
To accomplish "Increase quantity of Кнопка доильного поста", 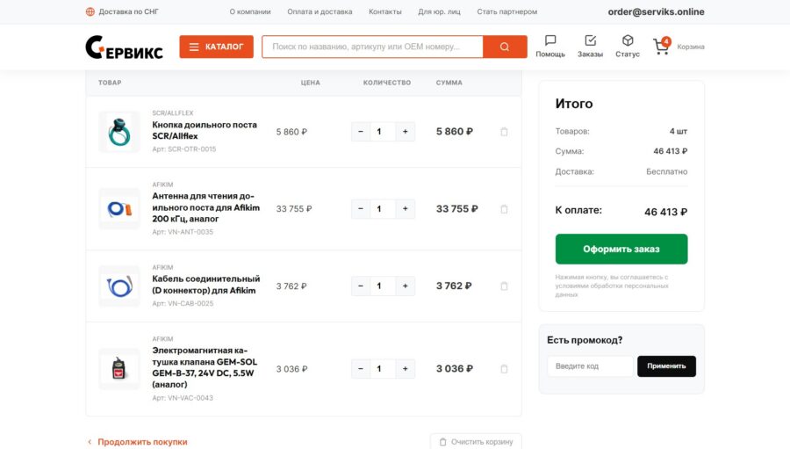I will click(405, 132).
